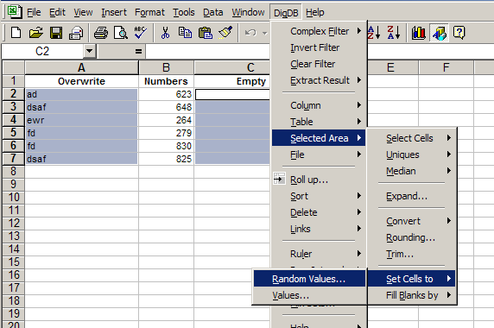Expand the Select Cells submenu
The width and height of the screenshot is (494, 328).
tap(411, 138)
